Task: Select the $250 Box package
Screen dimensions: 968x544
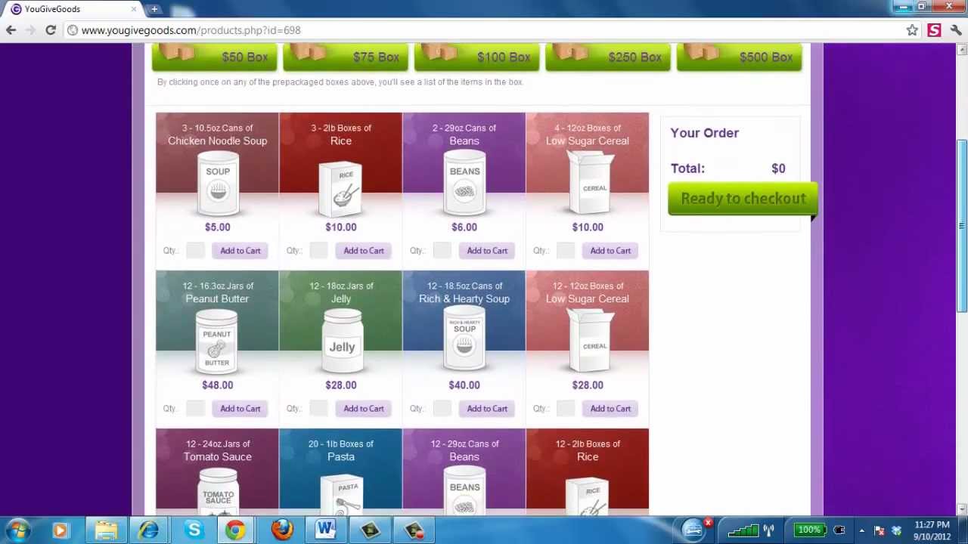Action: [x=607, y=57]
